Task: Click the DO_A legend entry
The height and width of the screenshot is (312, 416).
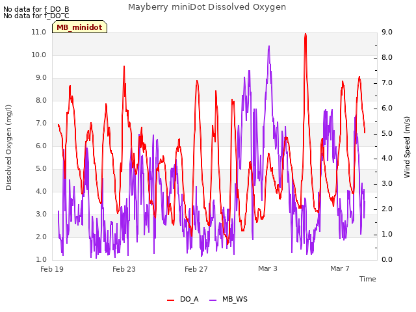Action: (x=183, y=299)
